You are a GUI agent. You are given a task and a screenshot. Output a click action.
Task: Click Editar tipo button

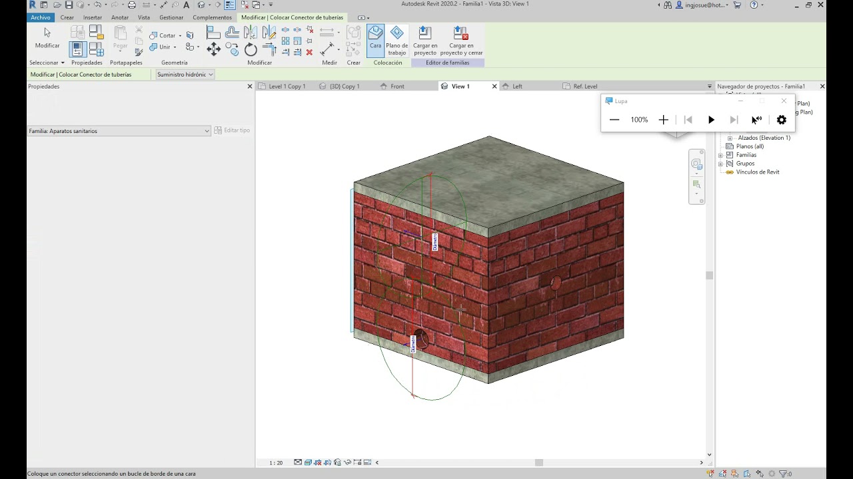[x=232, y=130]
